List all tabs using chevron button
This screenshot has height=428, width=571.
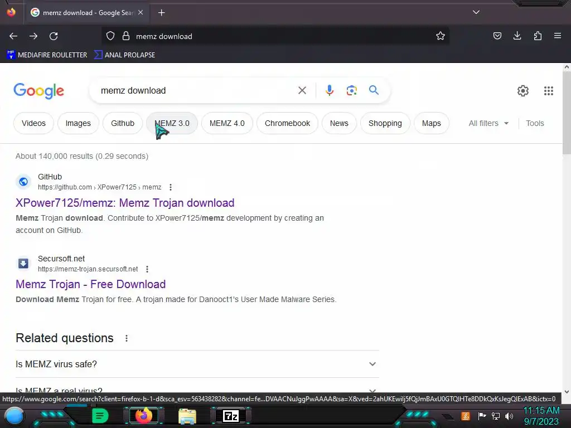[476, 12]
